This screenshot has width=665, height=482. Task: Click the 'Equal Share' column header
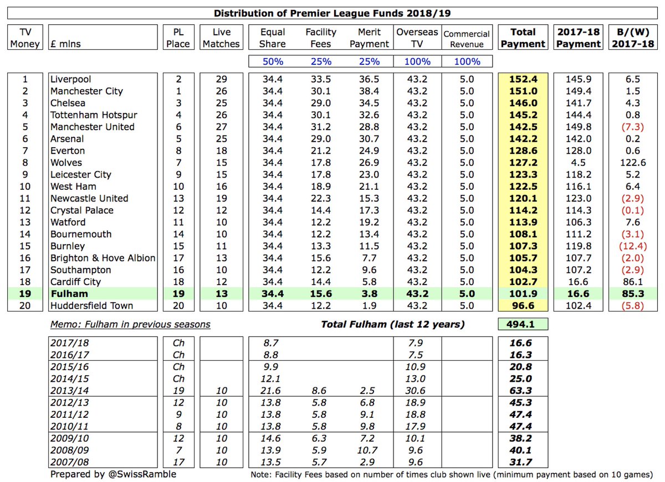coord(273,38)
